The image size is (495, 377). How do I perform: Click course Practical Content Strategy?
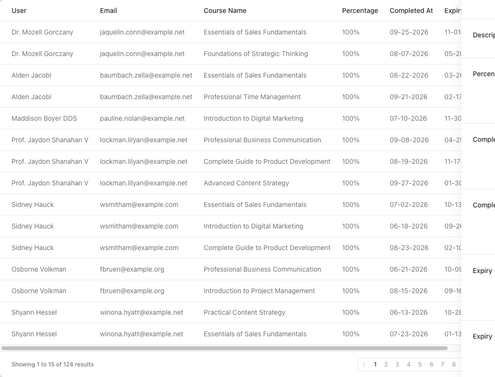click(x=244, y=312)
